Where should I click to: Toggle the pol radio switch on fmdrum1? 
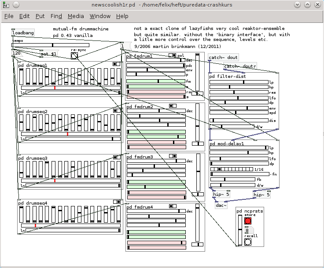tap(172, 55)
